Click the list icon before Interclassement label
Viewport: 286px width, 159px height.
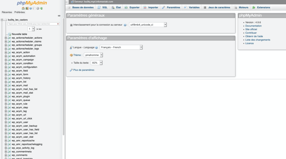point(71,25)
